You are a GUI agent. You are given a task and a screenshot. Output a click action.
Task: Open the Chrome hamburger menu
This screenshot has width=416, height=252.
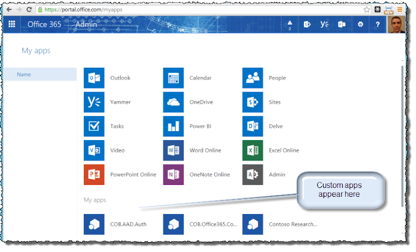click(x=400, y=10)
